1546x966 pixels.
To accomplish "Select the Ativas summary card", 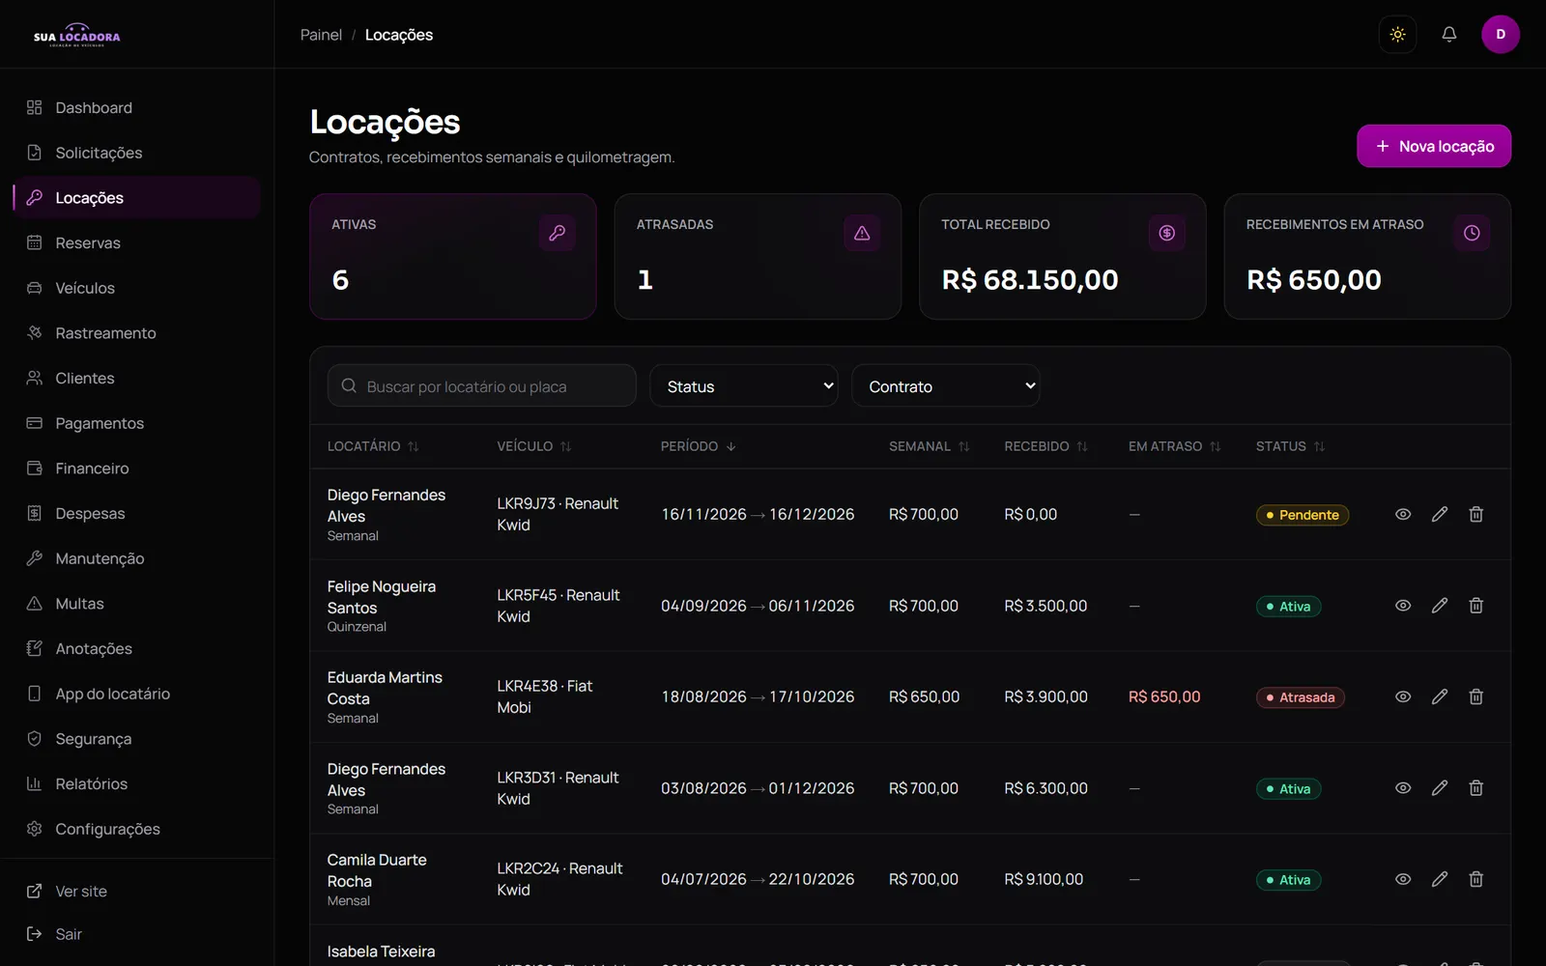I will 453,256.
